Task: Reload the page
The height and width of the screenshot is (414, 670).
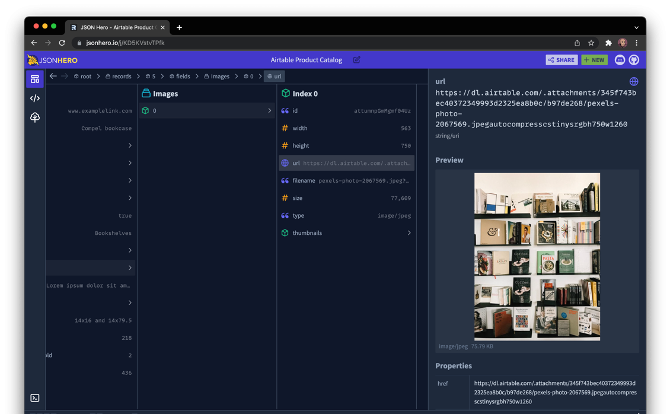Action: tap(62, 43)
